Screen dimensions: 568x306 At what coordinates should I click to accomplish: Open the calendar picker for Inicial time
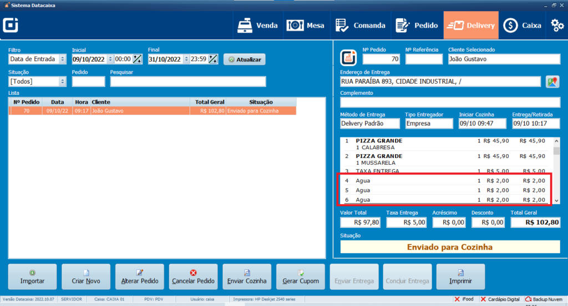(x=136, y=59)
